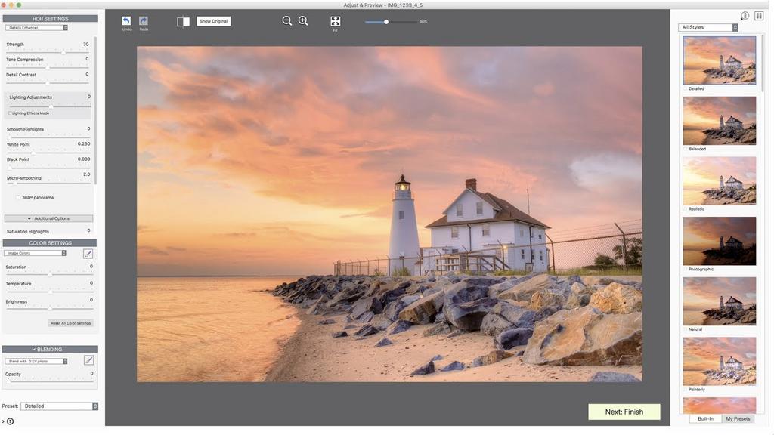Viewport: 774px width, 435px height.
Task: Toggle favorite checkbox for Balanced preset
Action: pyautogui.click(x=686, y=149)
